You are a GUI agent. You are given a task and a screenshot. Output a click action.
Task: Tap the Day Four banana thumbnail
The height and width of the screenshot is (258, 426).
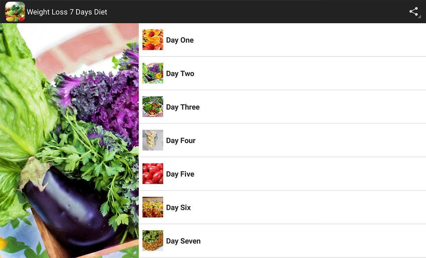click(x=153, y=140)
